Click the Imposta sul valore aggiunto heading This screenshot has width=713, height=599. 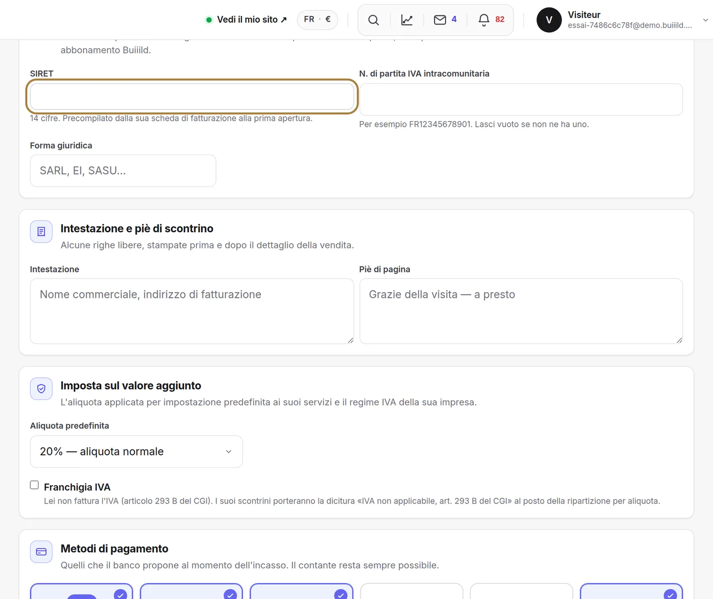coord(131,386)
